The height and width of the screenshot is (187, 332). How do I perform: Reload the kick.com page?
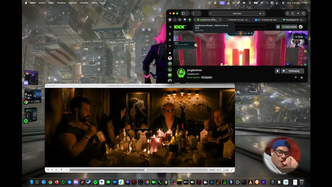(264, 14)
